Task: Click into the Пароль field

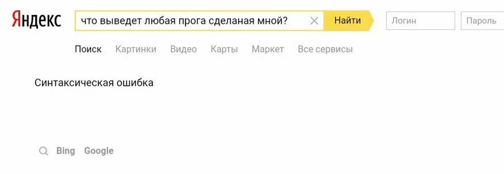Action: (482, 21)
